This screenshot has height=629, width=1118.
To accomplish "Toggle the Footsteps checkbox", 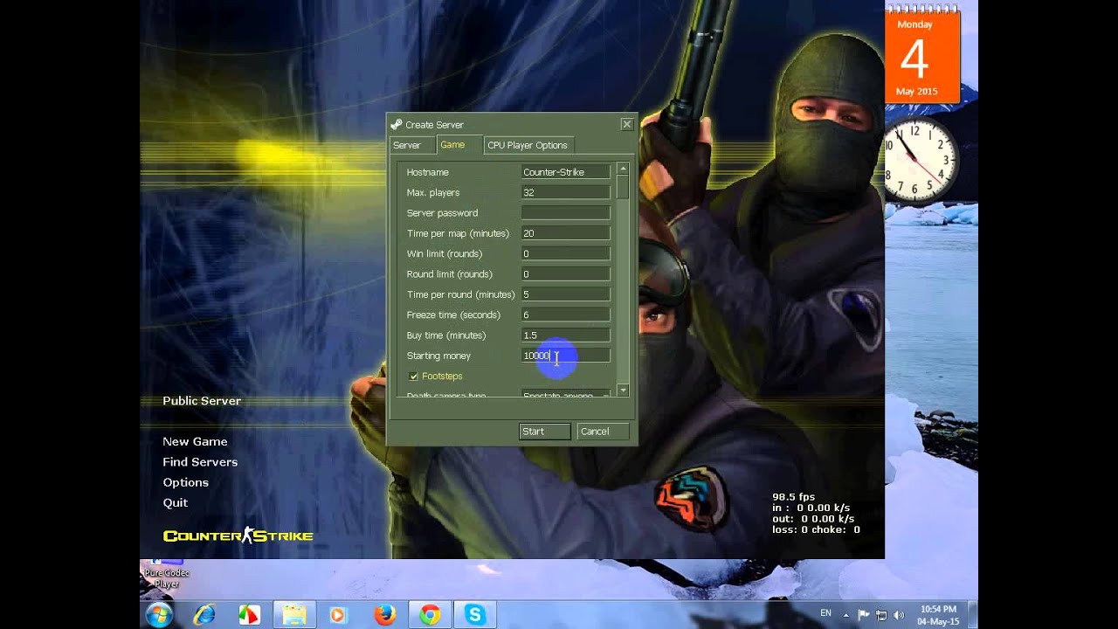I will (414, 377).
